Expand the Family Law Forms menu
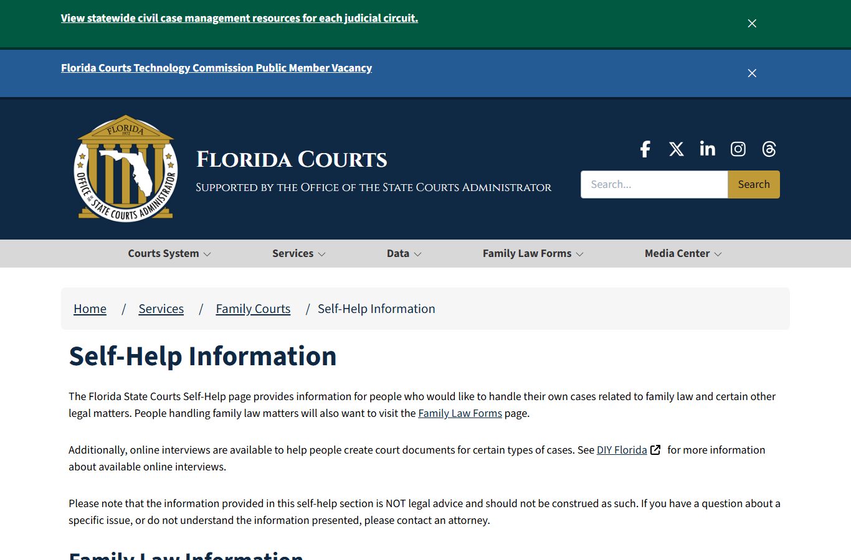The width and height of the screenshot is (851, 560). tap(533, 253)
